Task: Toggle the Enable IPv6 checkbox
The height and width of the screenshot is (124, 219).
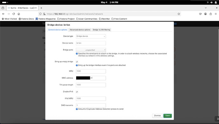Action: [x=77, y=92]
